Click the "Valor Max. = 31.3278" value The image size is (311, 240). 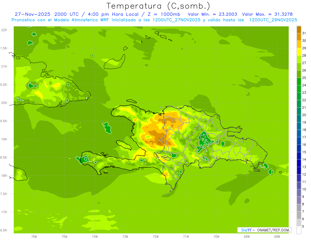coord(267,14)
